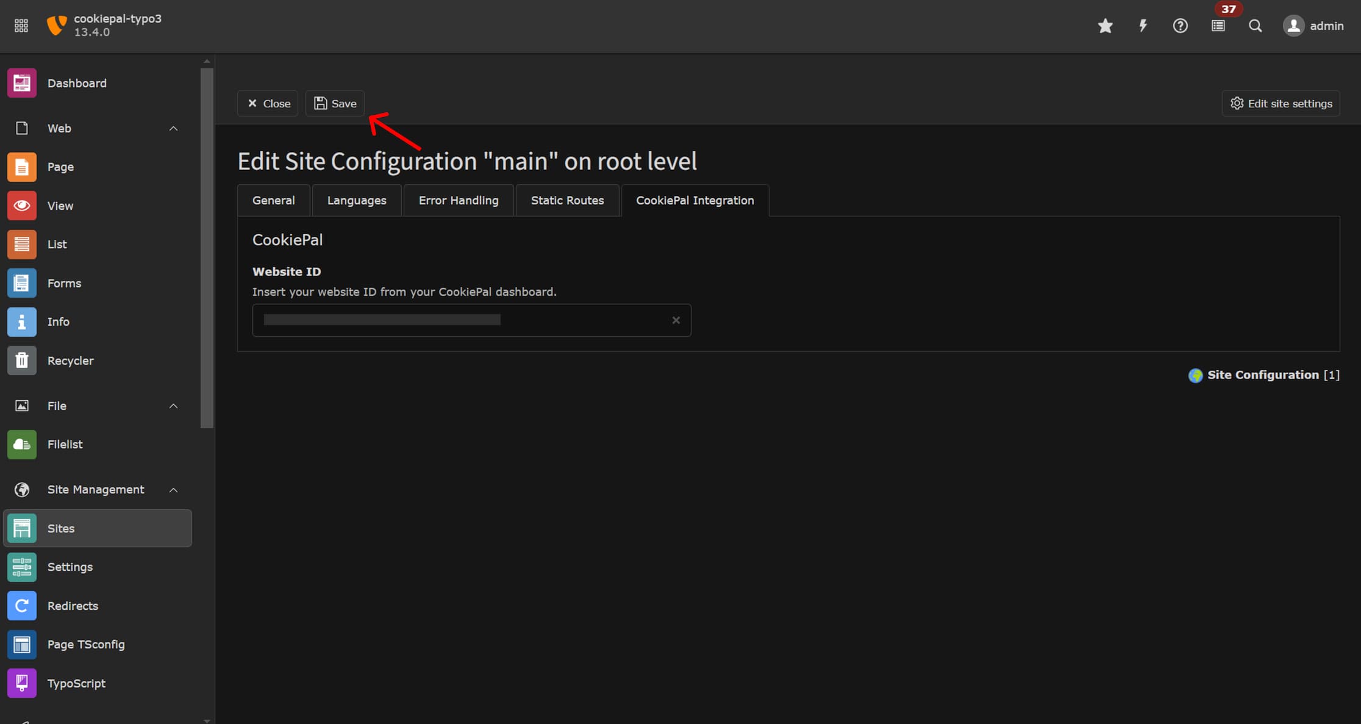Open the Error Handling tab
The height and width of the screenshot is (724, 1361).
pyautogui.click(x=458, y=200)
